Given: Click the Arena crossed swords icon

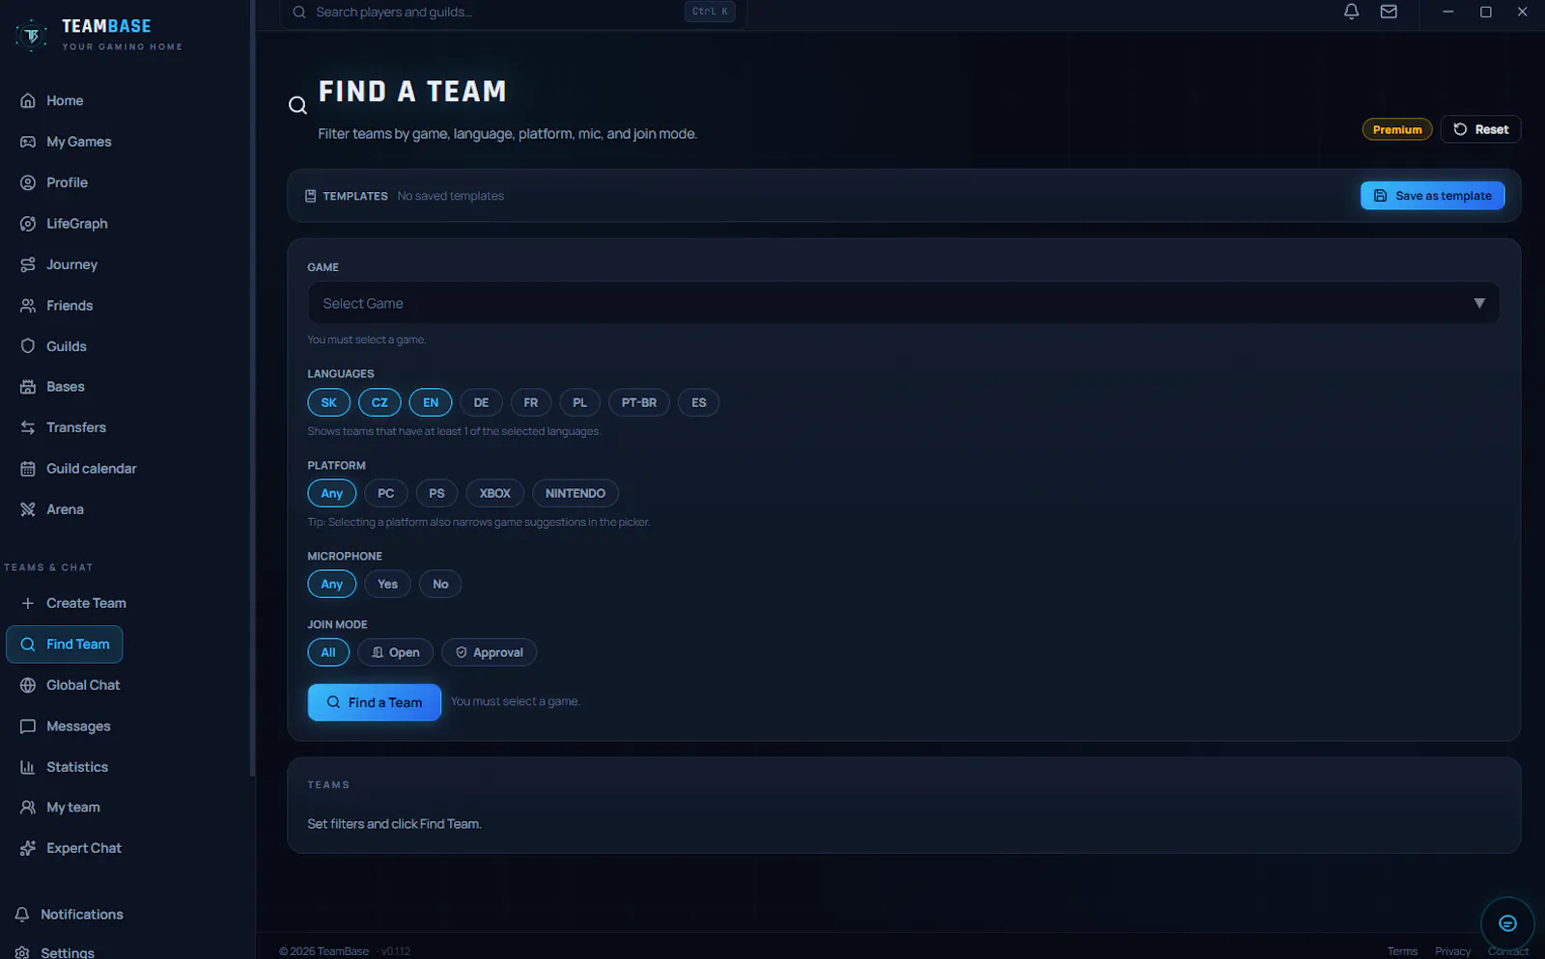Looking at the screenshot, I should pyautogui.click(x=28, y=509).
